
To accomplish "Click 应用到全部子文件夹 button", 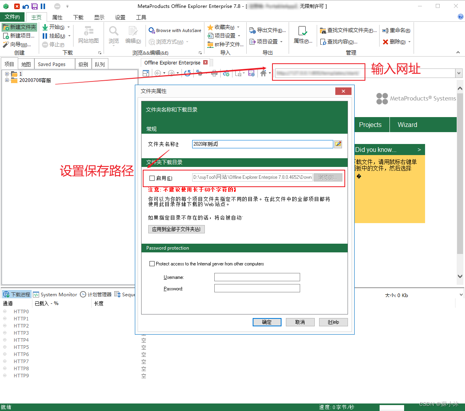I will [x=176, y=229].
